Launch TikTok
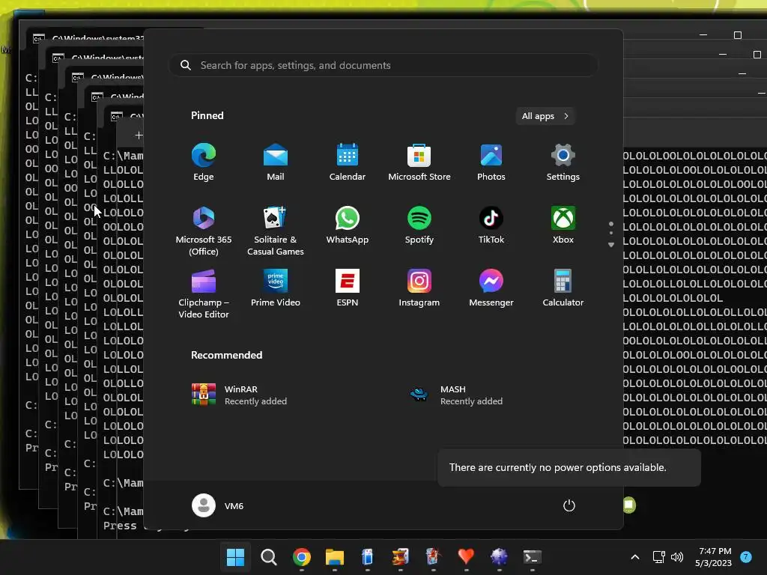The width and height of the screenshot is (767, 575). [491, 225]
